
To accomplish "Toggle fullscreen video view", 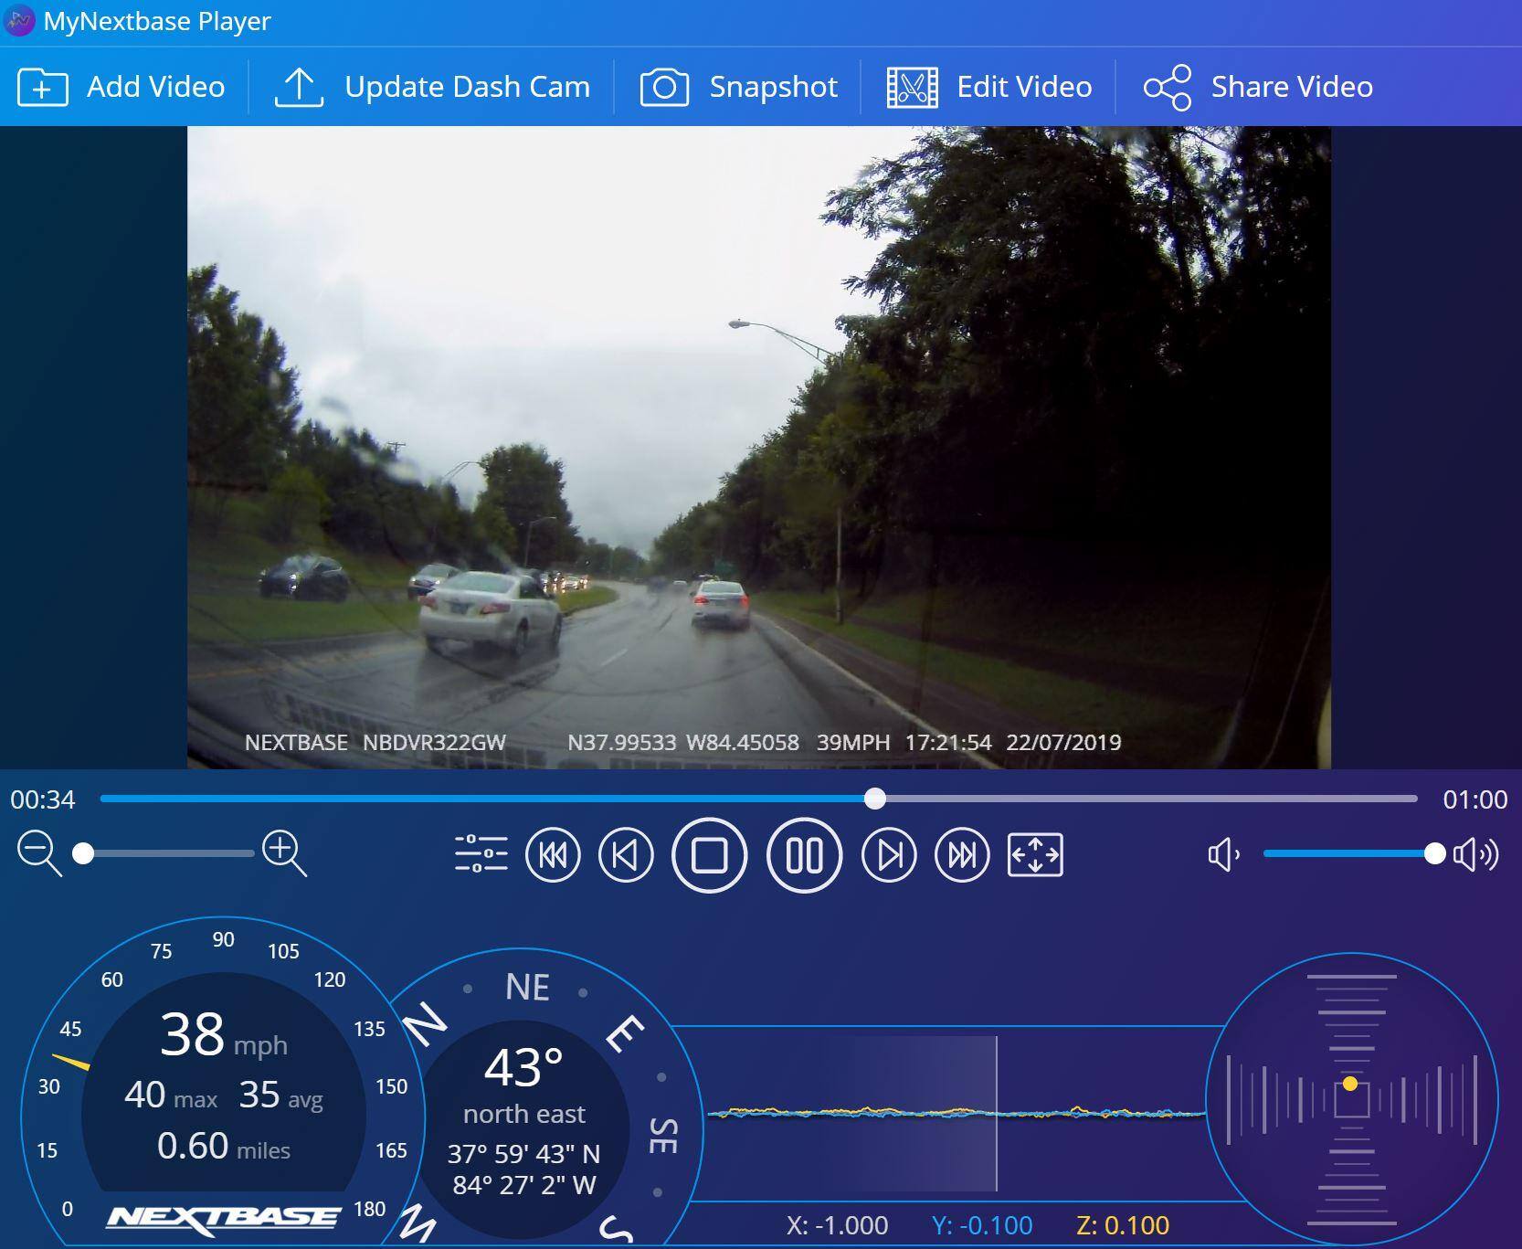I will [x=1035, y=855].
